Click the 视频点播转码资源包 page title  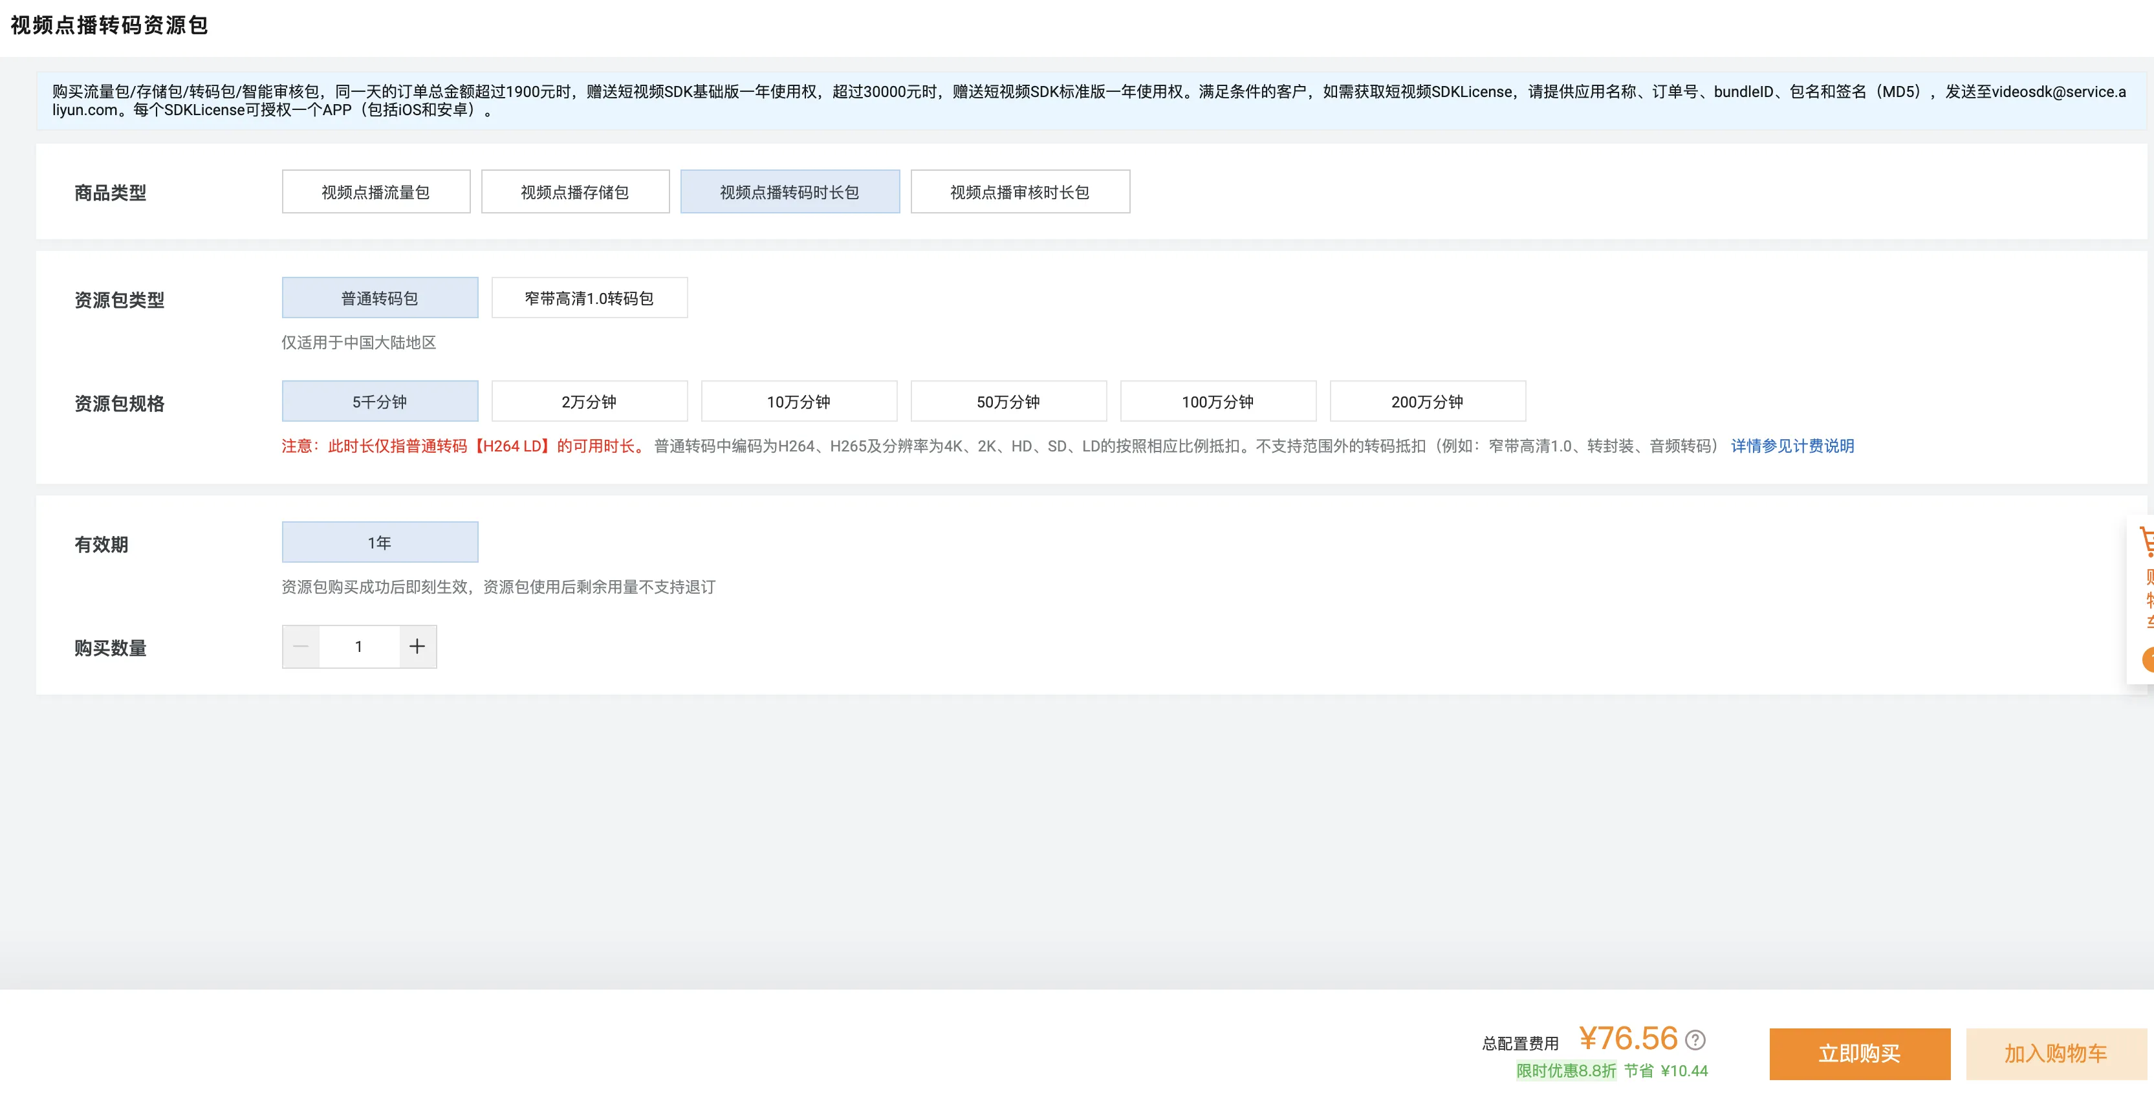tap(109, 25)
